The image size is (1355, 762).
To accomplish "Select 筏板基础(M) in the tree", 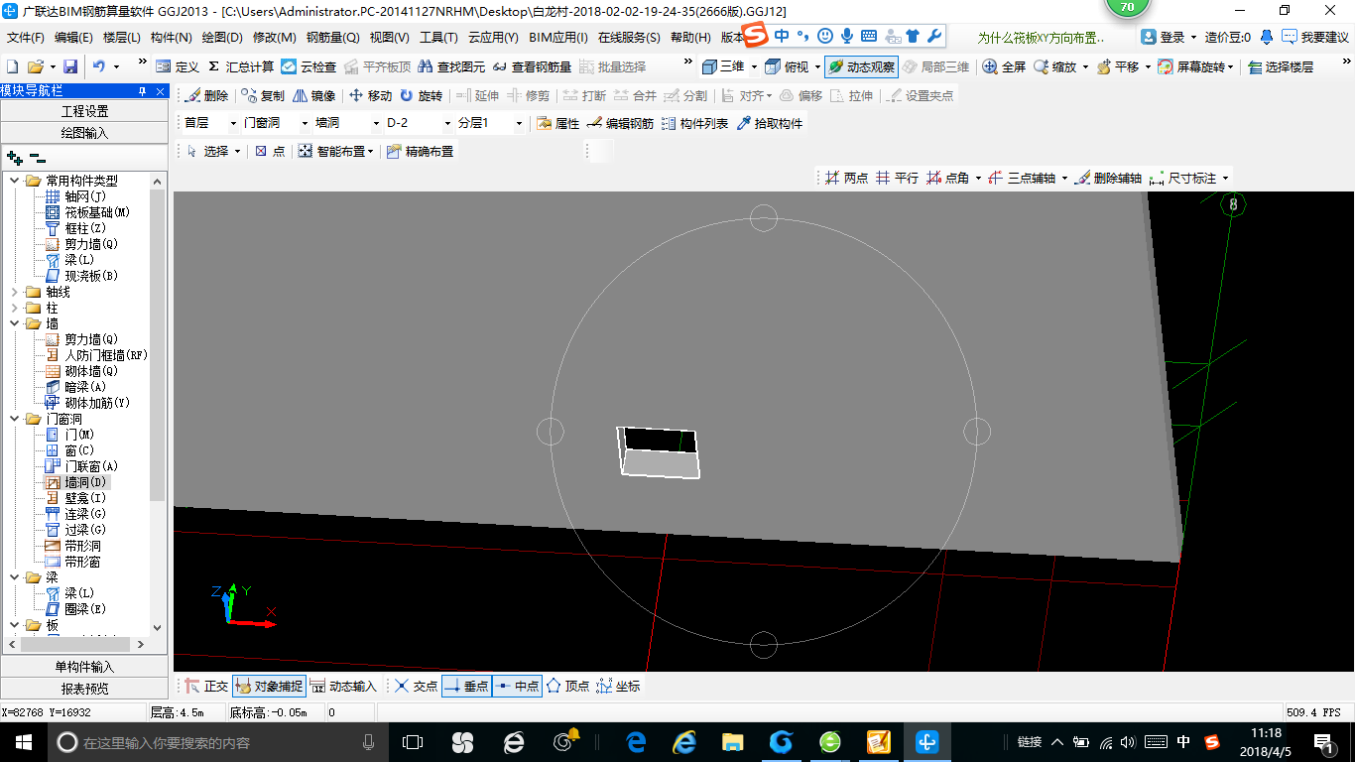I will [88, 212].
